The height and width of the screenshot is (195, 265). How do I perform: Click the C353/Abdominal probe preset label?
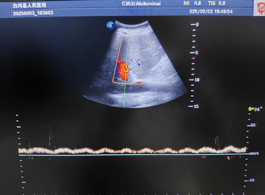click(141, 4)
